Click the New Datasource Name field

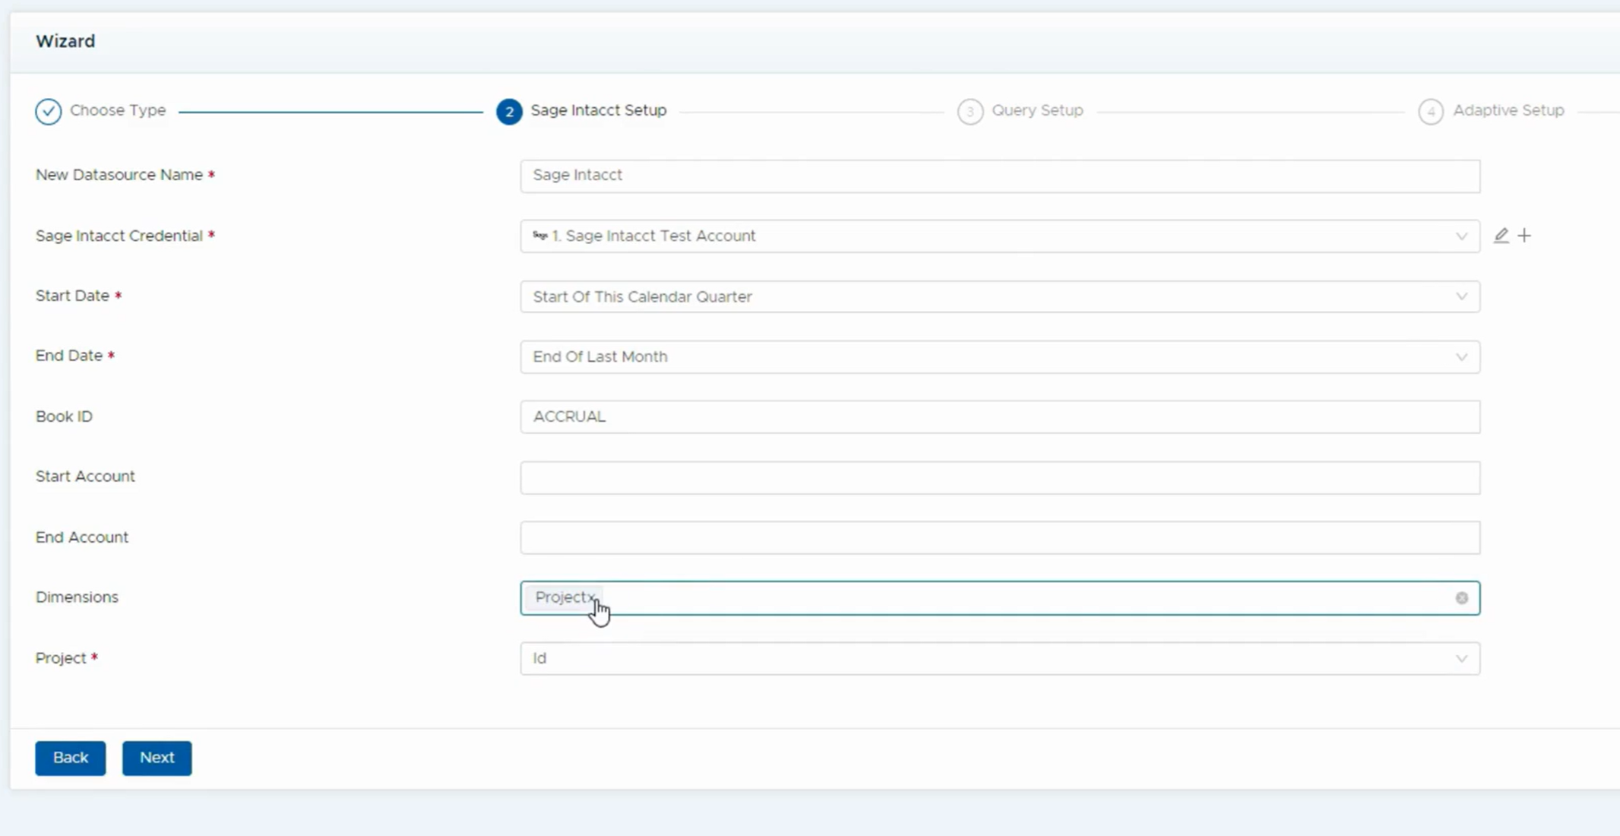999,176
